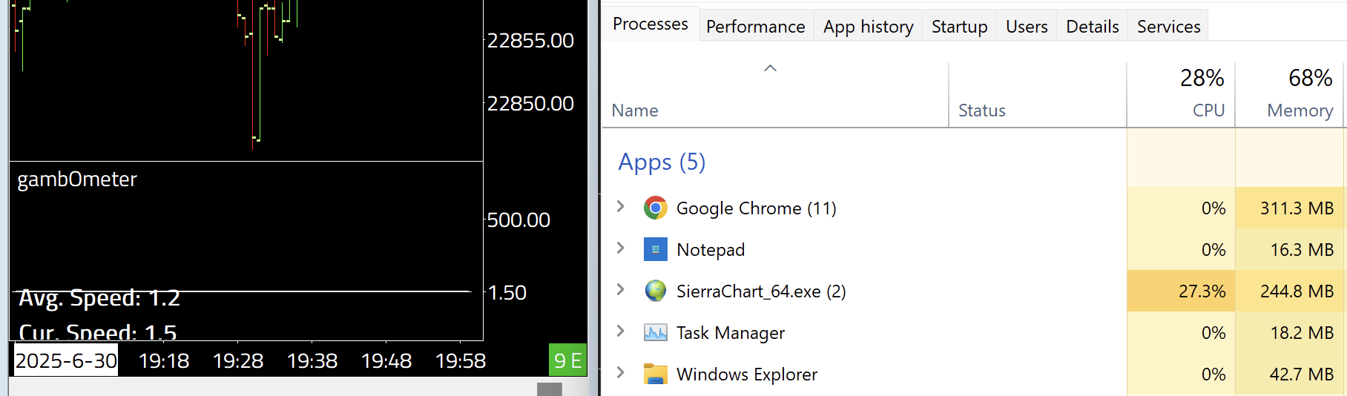Click the Notepad app icon
The image size is (1347, 396).
point(655,250)
